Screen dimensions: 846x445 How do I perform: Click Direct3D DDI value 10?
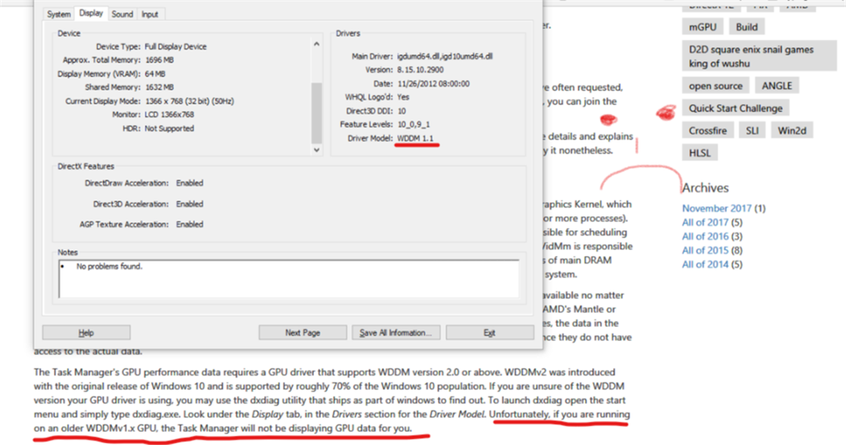pyautogui.click(x=402, y=111)
